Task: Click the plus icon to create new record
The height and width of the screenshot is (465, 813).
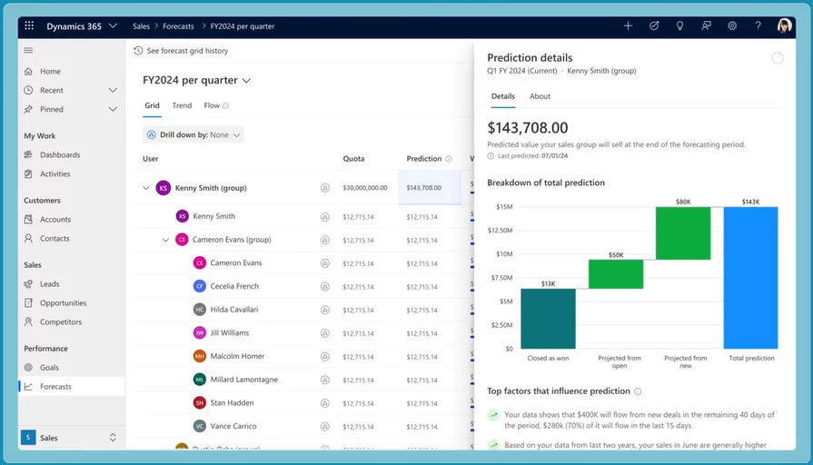Action: click(x=628, y=26)
